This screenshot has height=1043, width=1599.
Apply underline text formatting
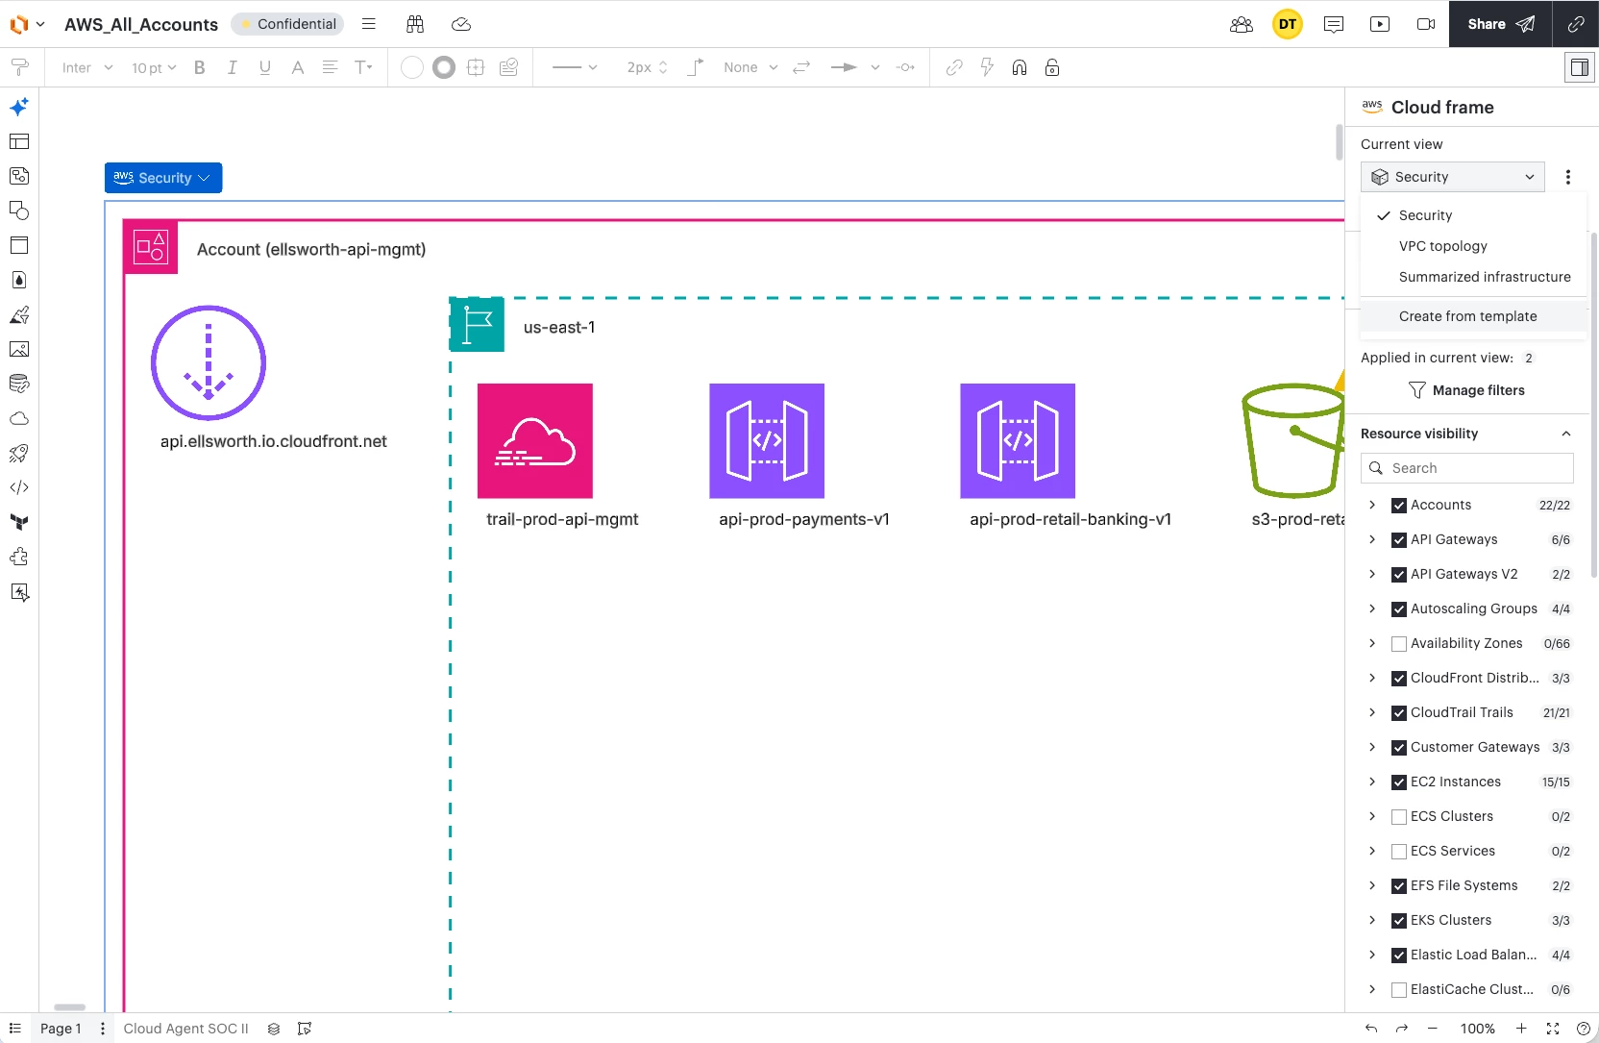[265, 67]
